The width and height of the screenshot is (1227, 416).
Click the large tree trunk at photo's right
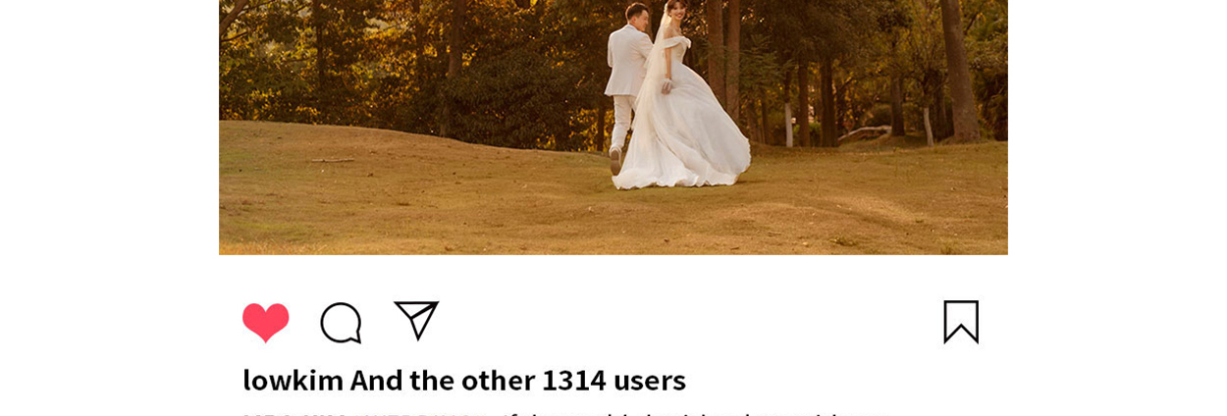click(x=958, y=69)
